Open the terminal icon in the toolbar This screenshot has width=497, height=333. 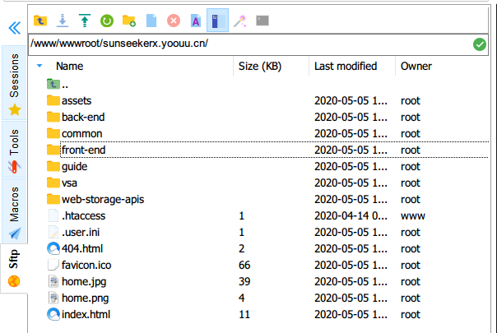tap(262, 19)
